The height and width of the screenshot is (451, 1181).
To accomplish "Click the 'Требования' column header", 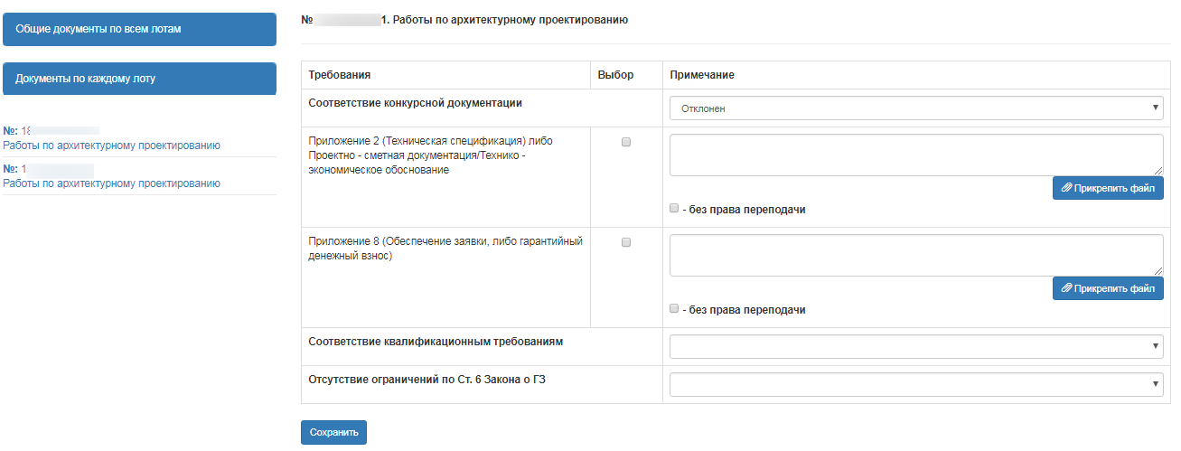I will pos(340,75).
